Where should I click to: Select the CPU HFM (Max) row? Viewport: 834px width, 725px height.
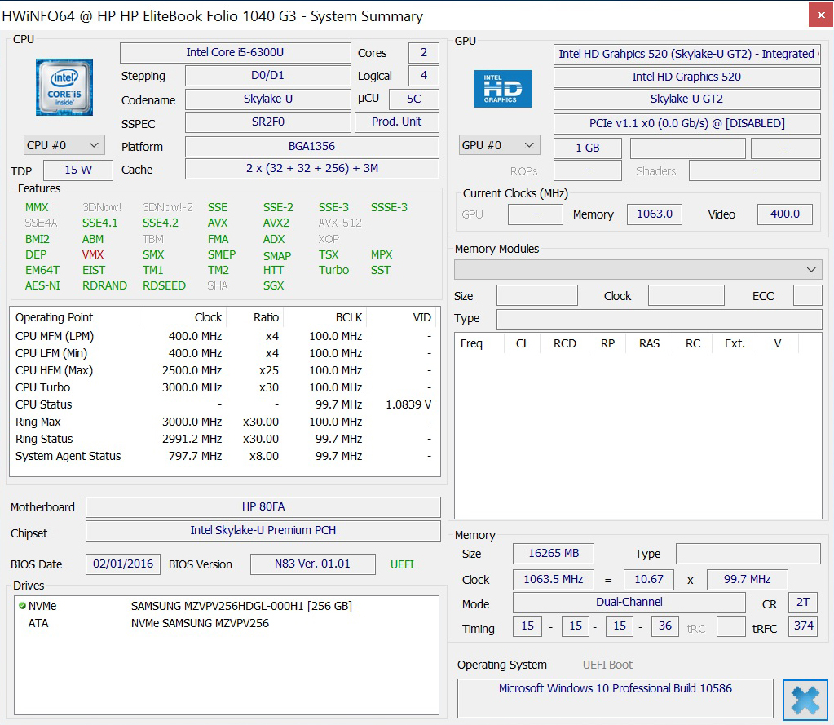click(x=224, y=371)
